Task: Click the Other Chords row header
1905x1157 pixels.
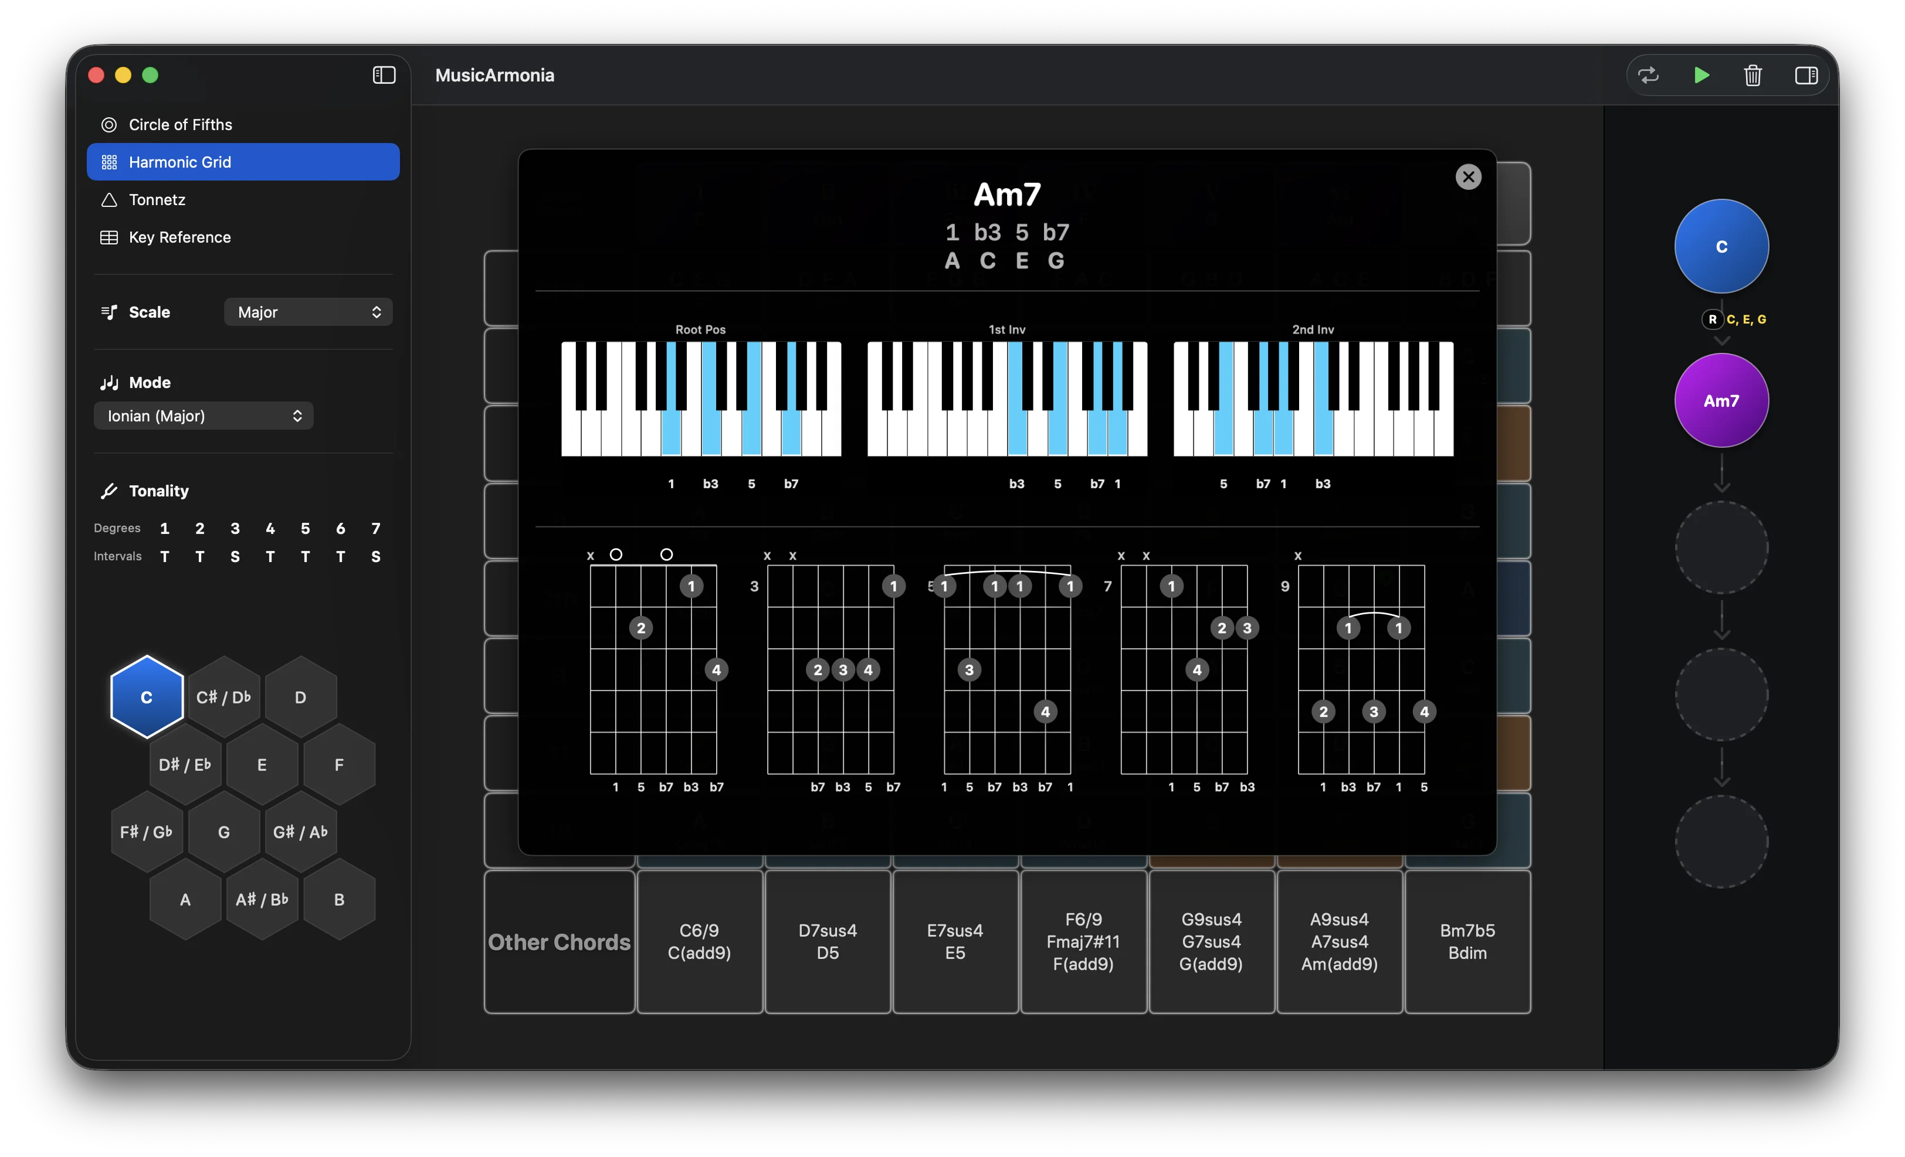Action: [x=559, y=941]
